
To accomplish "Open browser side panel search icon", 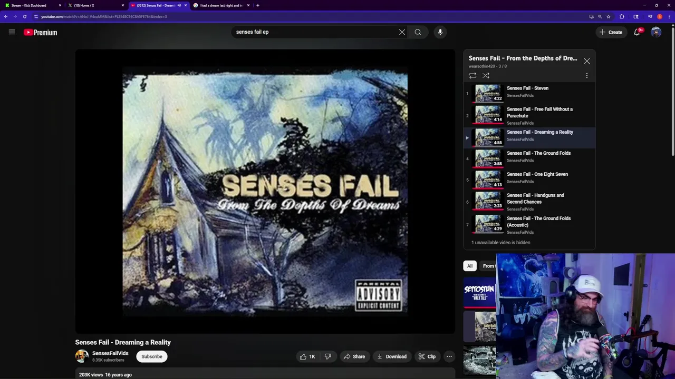I will tap(636, 16).
